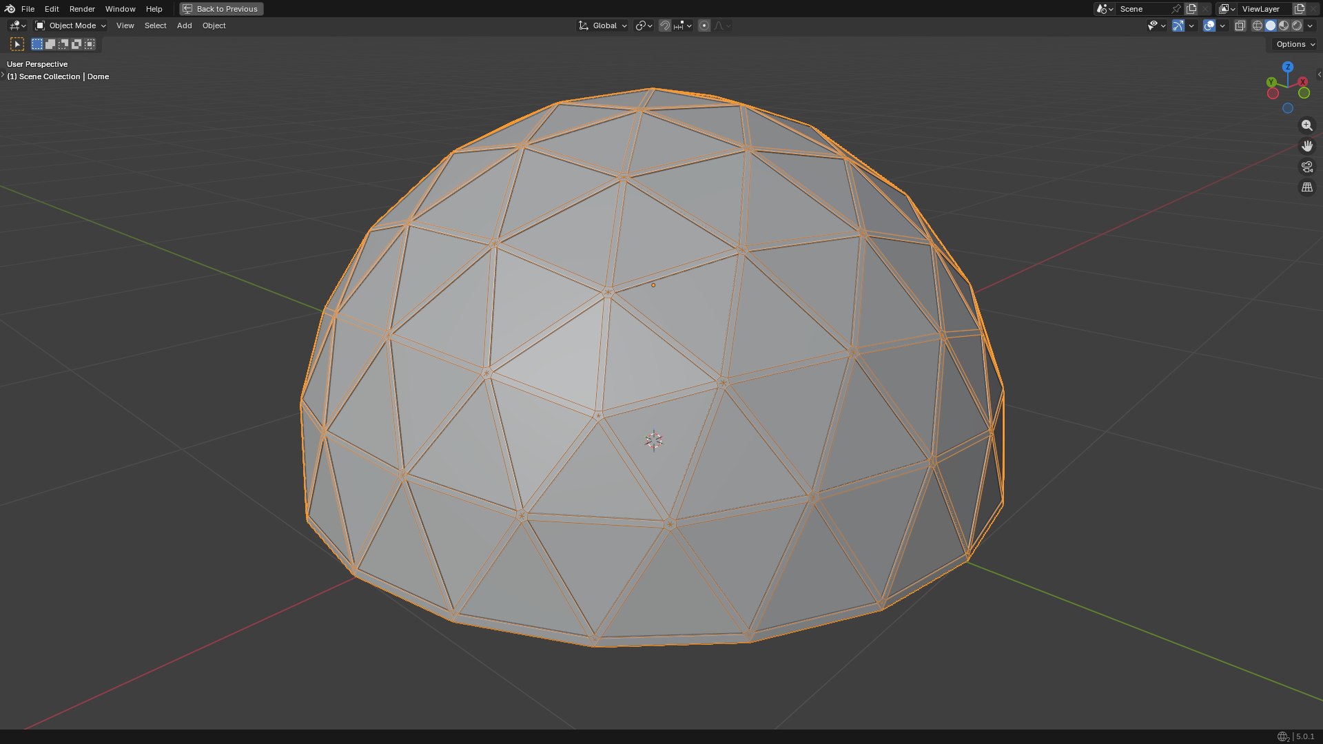Open the Options dropdown
Viewport: 1323px width, 744px height.
1295,44
